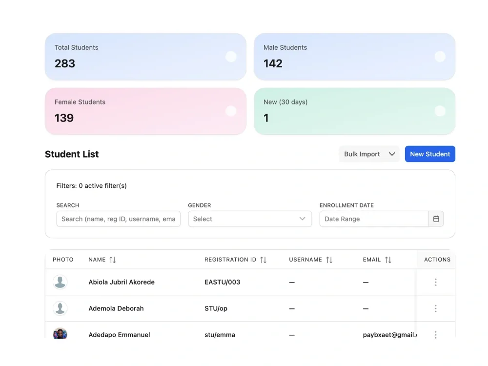Open actions menu for Ademola Deborah
488x366 pixels.
(x=435, y=308)
